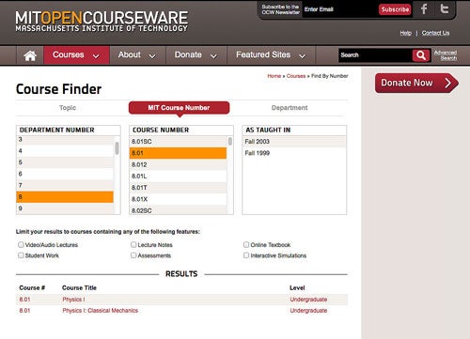Screen dimensions: 470x339
Task: Open the Featured Sites dropdown
Action: click(271, 55)
